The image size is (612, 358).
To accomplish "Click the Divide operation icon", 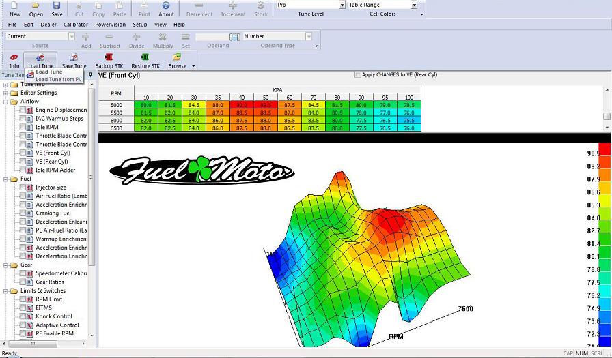I will [x=136, y=37].
